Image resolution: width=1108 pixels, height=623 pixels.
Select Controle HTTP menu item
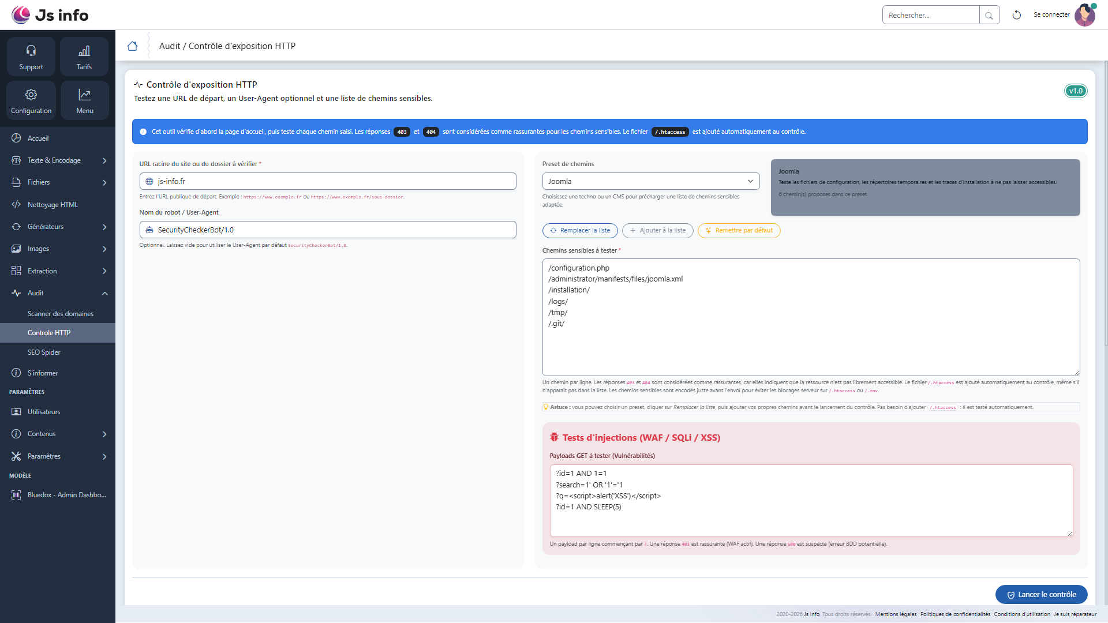pos(58,333)
